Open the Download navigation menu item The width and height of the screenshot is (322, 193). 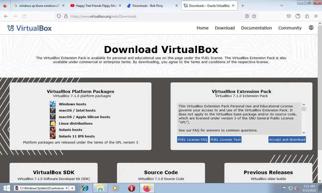click(225, 28)
